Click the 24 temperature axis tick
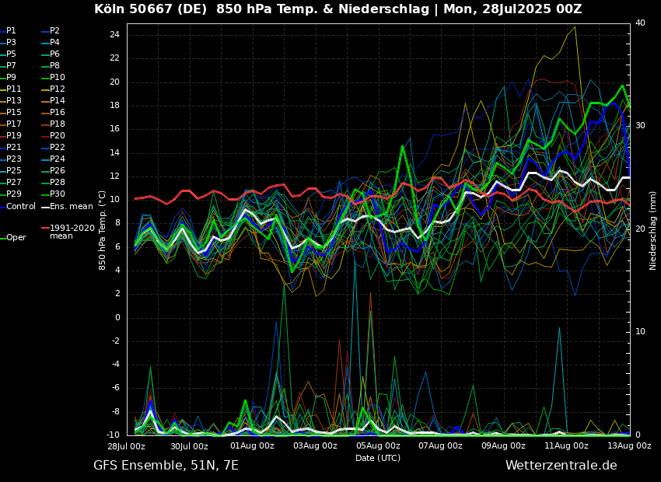The image size is (661, 482). pyautogui.click(x=114, y=35)
